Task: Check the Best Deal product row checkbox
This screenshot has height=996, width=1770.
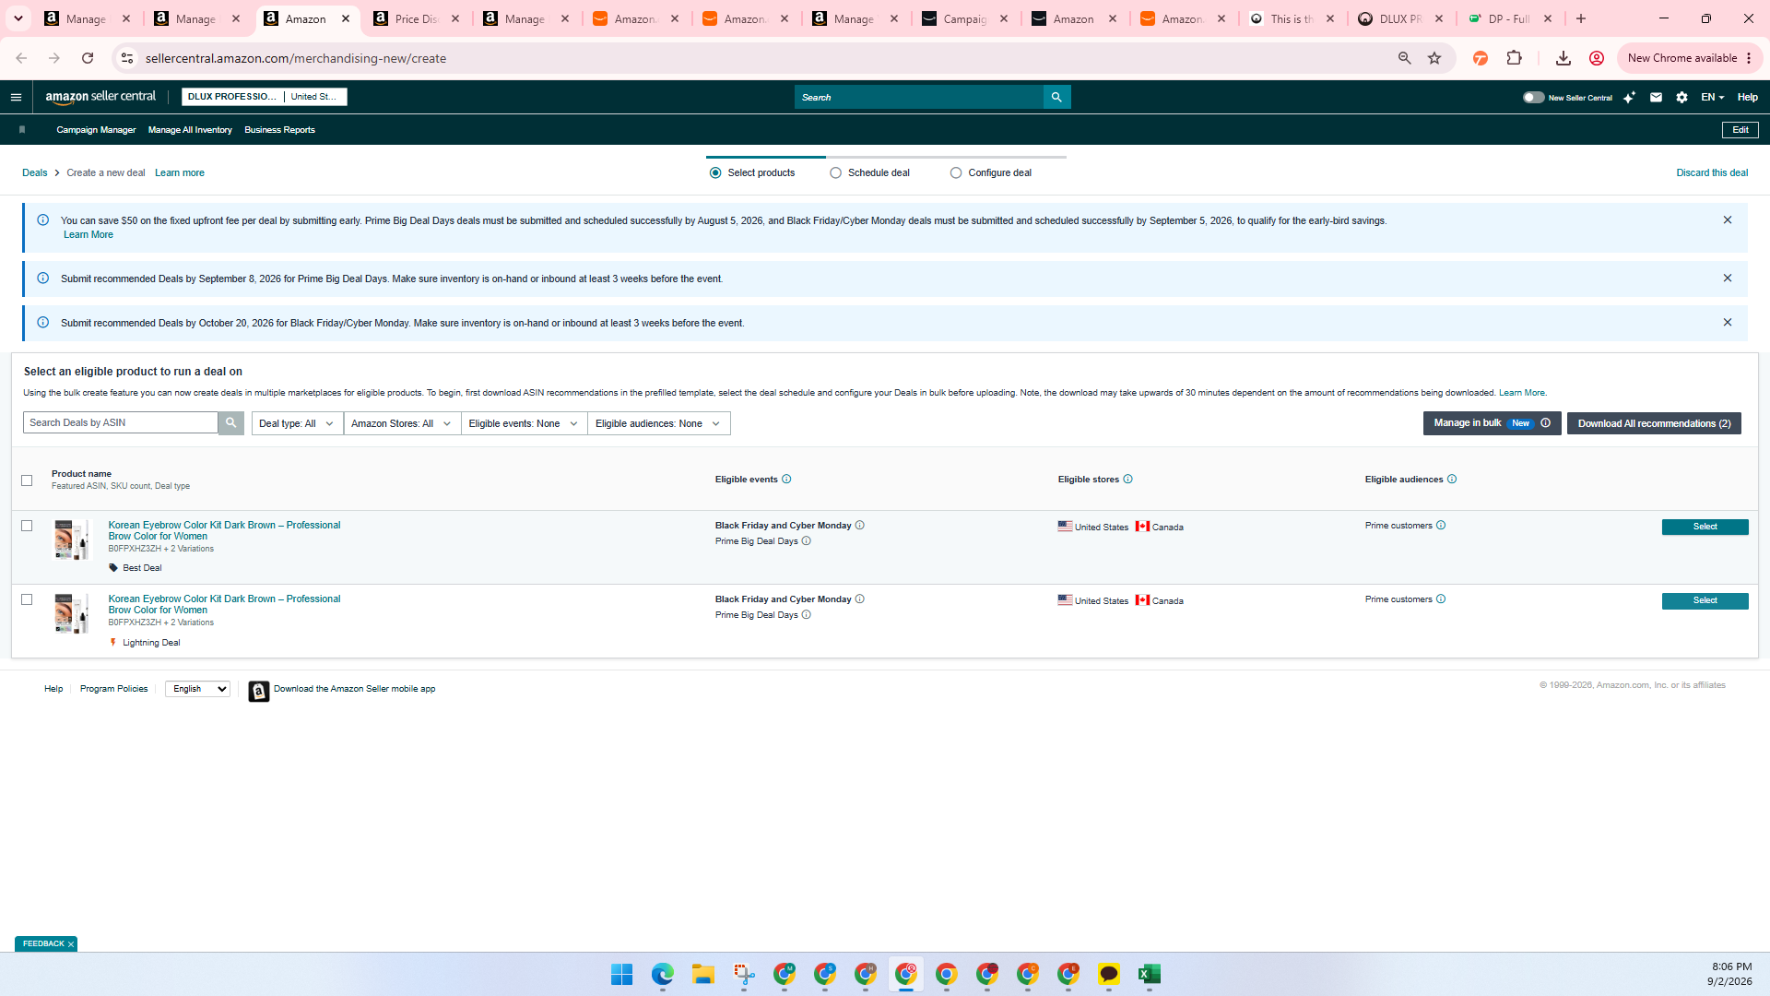Action: [27, 526]
